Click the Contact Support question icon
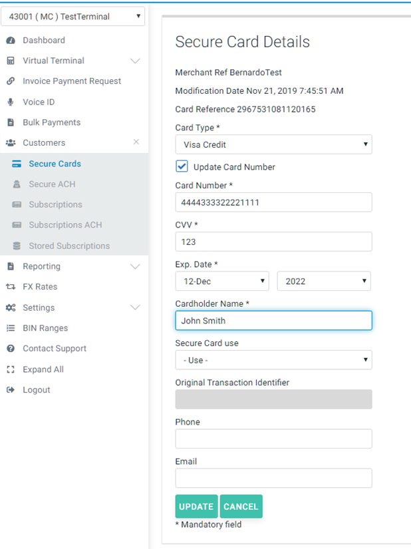This screenshot has width=411, height=549. click(11, 349)
